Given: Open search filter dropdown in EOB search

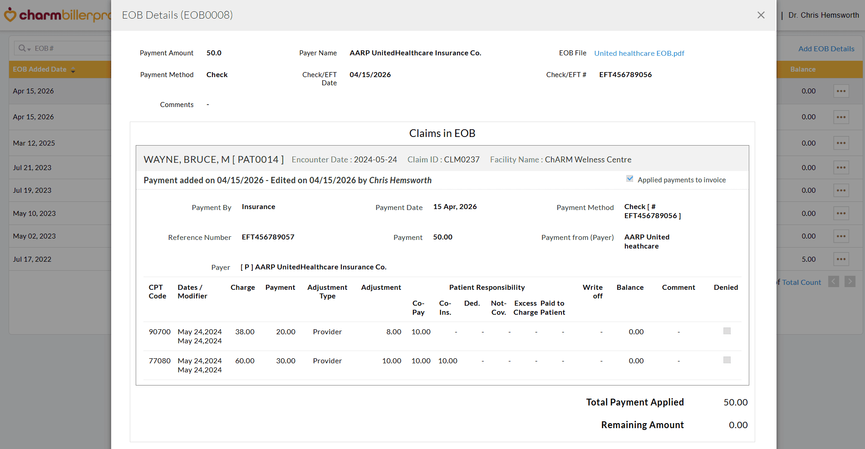Looking at the screenshot, I should click(x=25, y=49).
